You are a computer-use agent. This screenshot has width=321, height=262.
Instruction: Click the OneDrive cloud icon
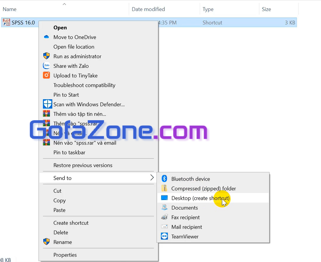(x=47, y=37)
